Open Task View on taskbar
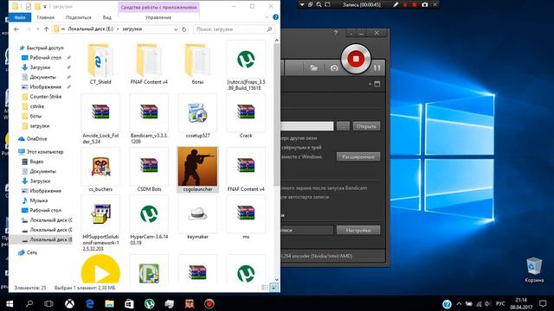Image resolution: width=554 pixels, height=311 pixels. (x=48, y=303)
